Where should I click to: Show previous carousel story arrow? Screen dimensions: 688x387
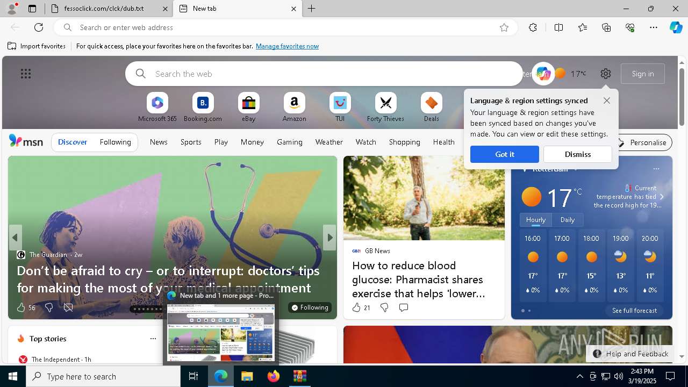[15, 238]
